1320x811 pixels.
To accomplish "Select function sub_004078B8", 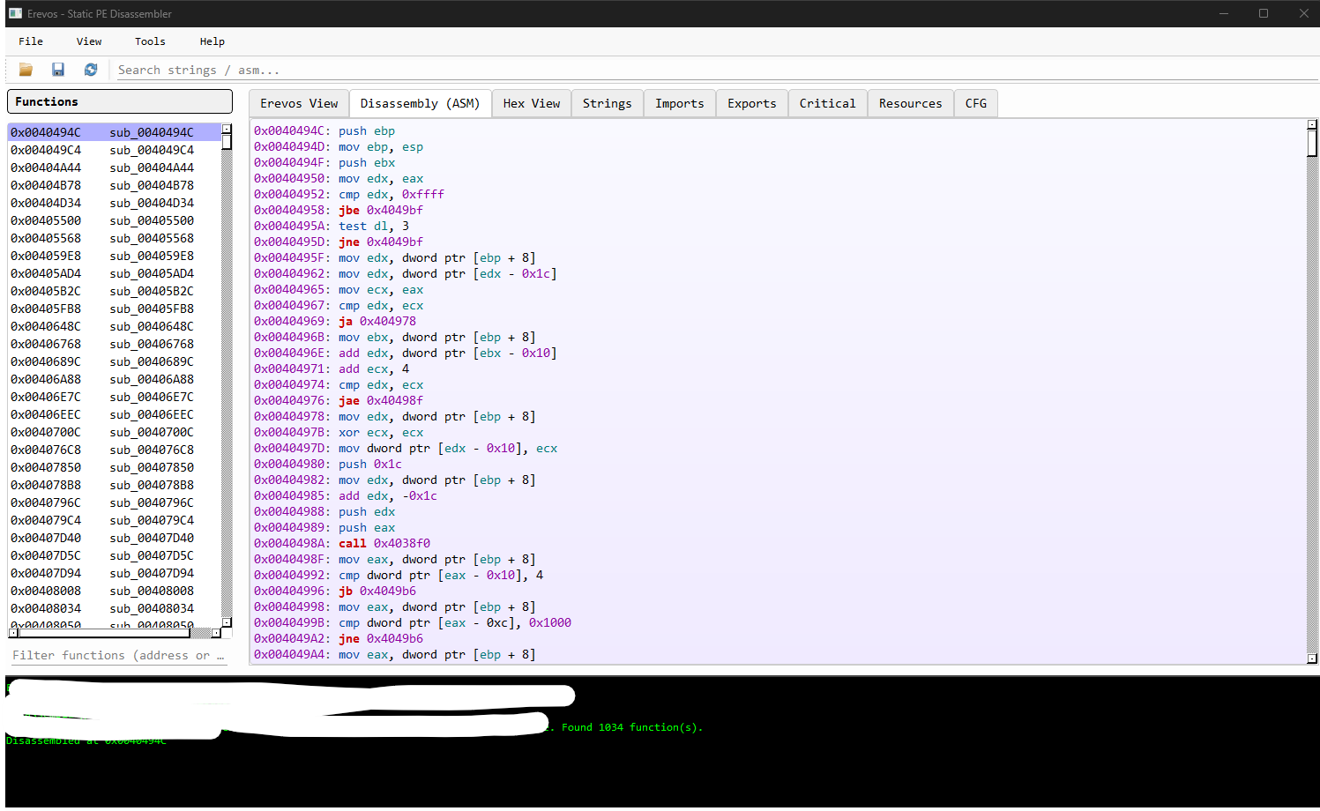I will pyautogui.click(x=115, y=485).
